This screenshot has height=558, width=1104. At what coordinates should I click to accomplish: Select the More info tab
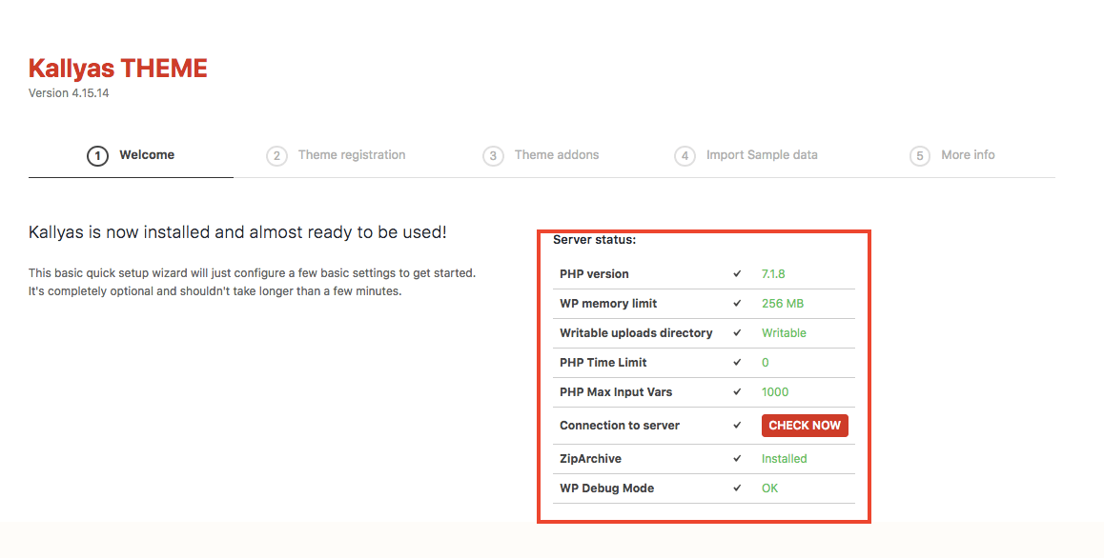point(967,155)
